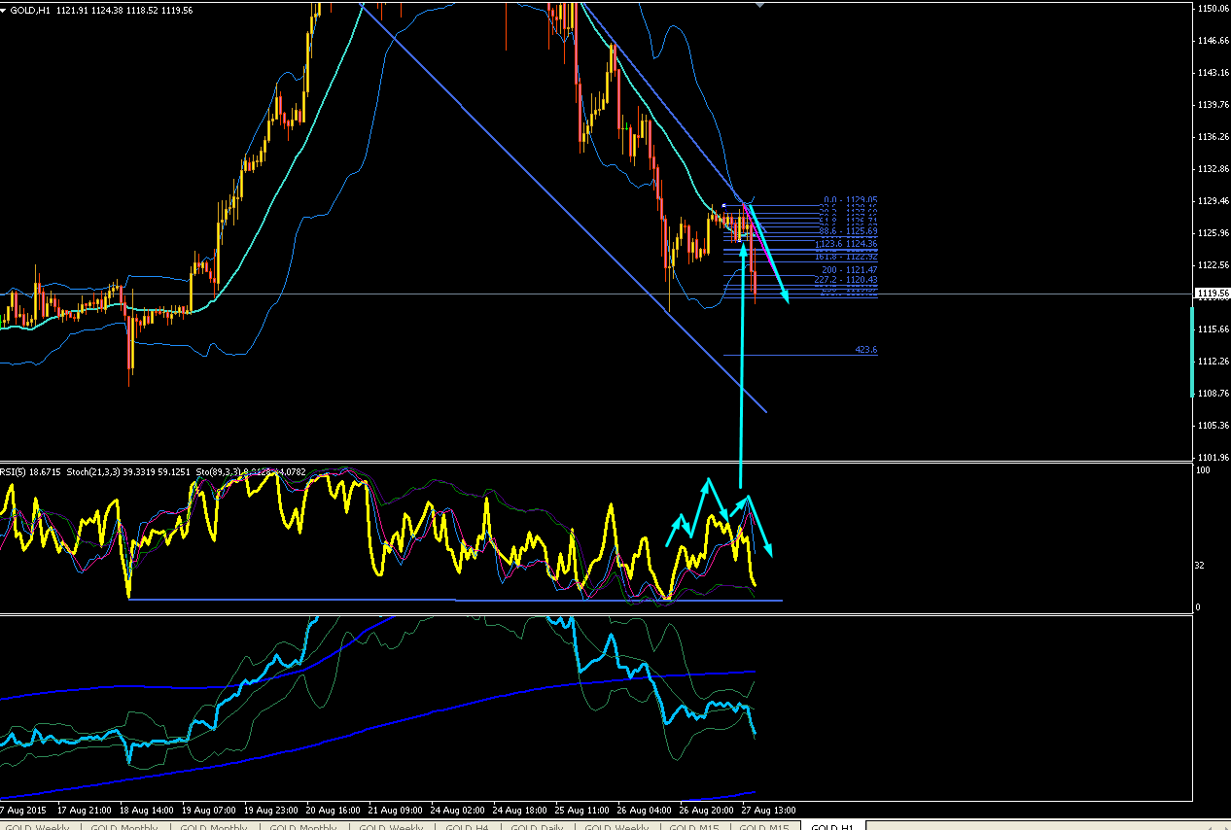Screen dimensions: 1231x830
Task: Click the Fibonacci 88.6 - 1125.69 level label
Action: click(848, 231)
